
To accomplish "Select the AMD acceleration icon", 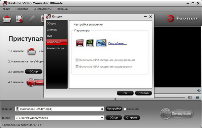I will click(80, 43).
